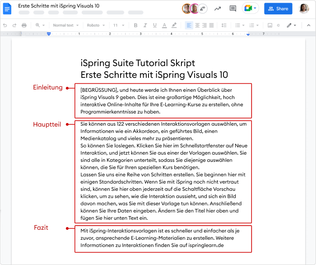
Task: Start a Google Meet call
Action: (x=251, y=9)
